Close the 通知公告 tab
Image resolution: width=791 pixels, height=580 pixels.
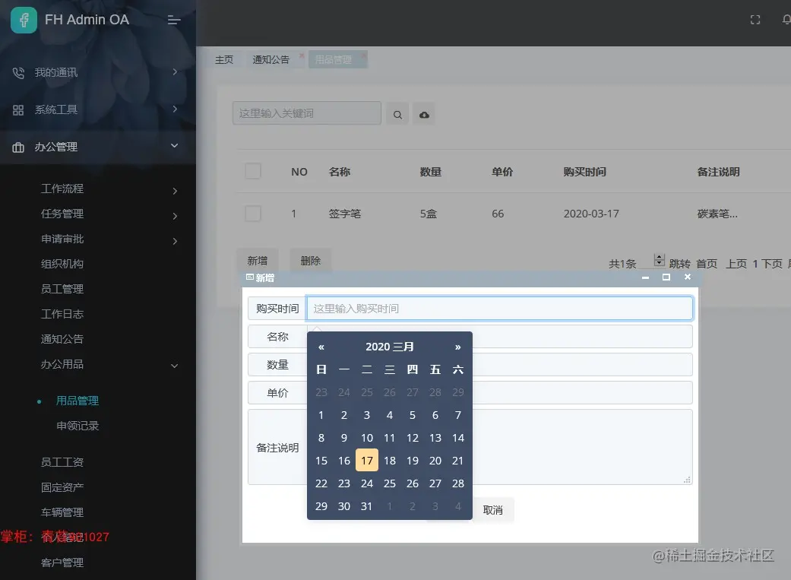click(302, 55)
